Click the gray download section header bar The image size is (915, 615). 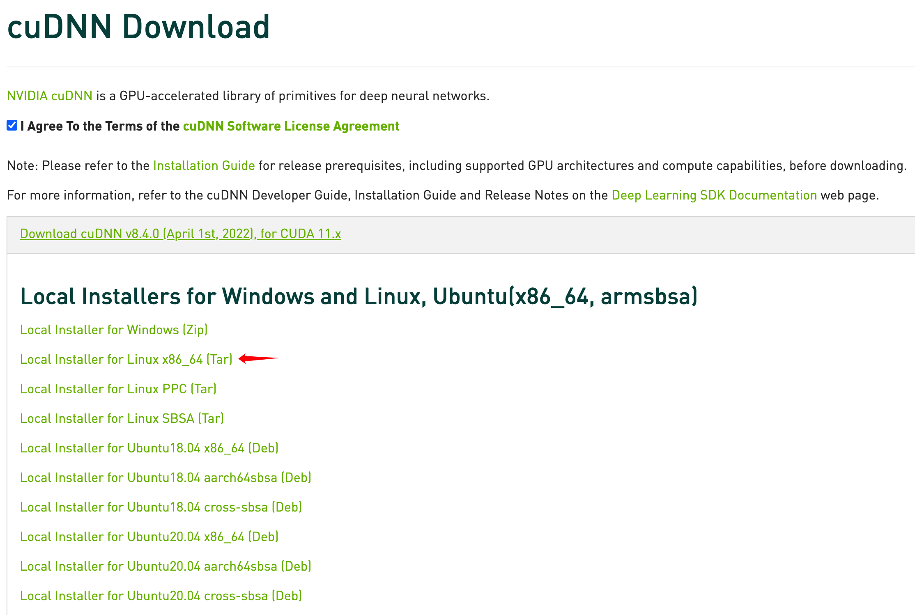616,234
